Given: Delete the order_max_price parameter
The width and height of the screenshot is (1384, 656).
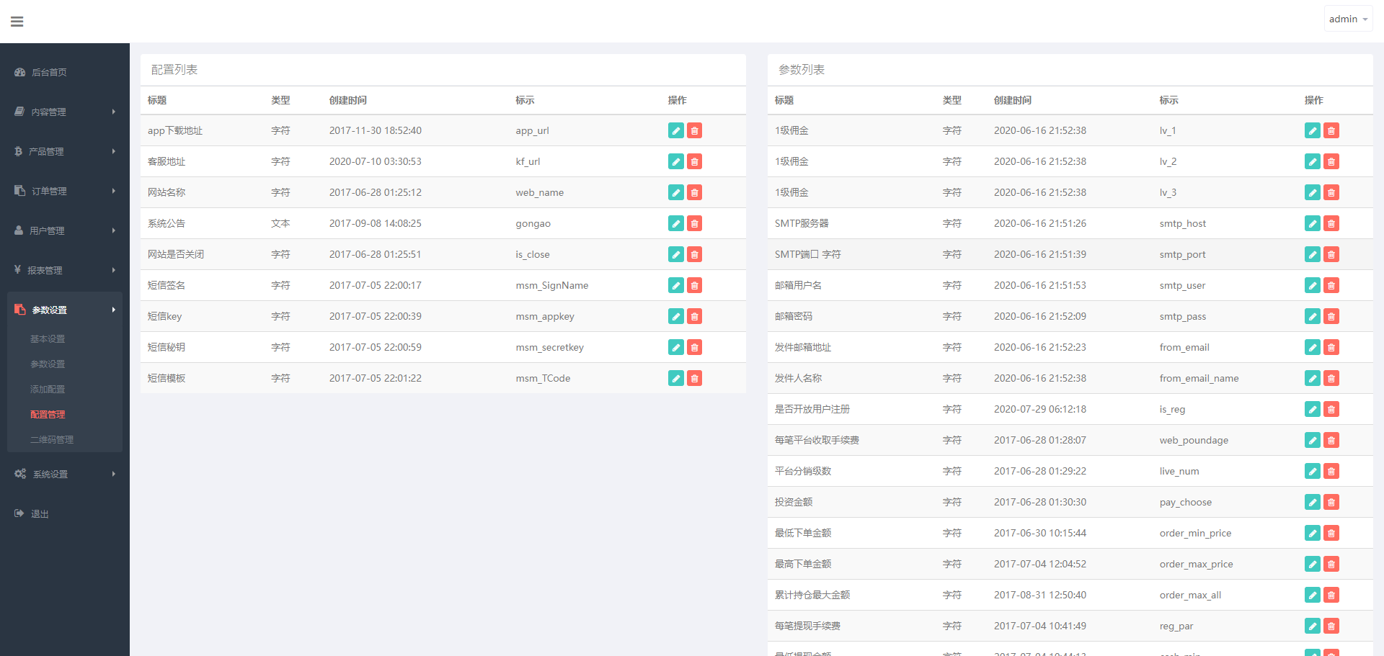Looking at the screenshot, I should tap(1331, 564).
